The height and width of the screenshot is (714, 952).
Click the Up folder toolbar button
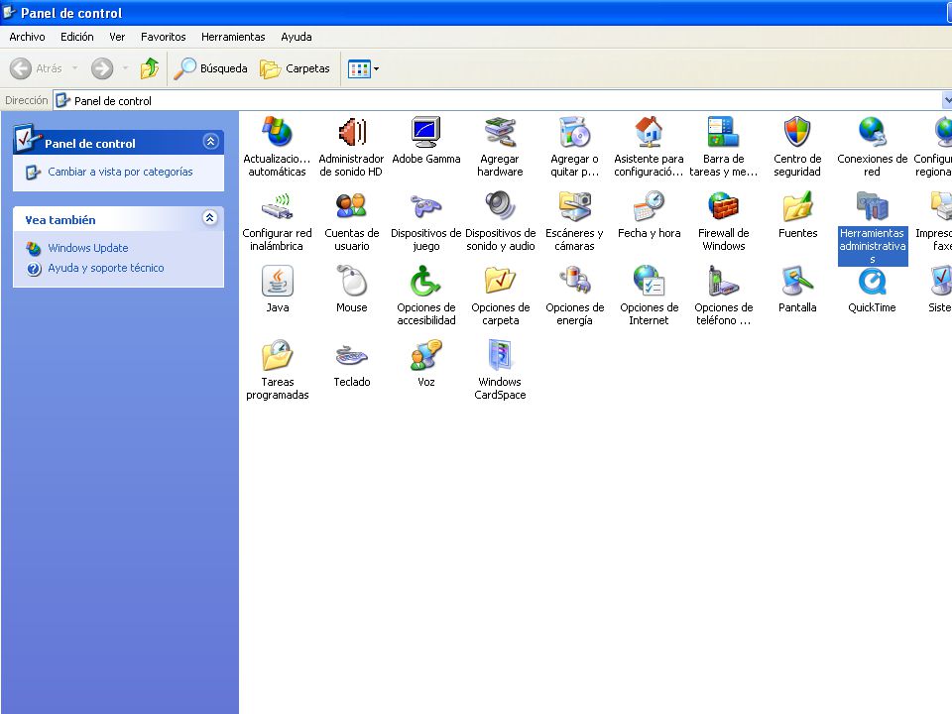click(150, 68)
